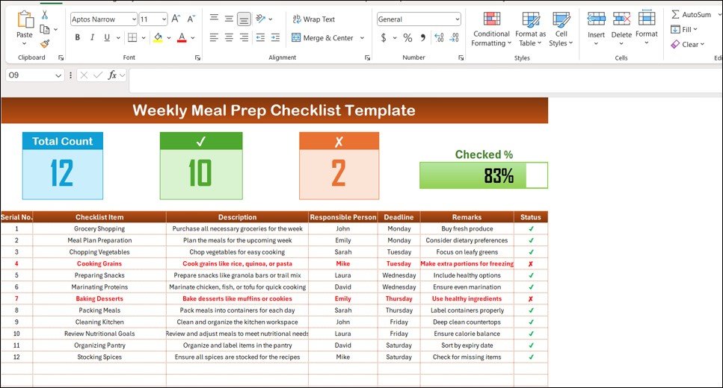Open the Insert cells menu
Image resolution: width=723 pixels, height=388 pixels.
coord(596,28)
